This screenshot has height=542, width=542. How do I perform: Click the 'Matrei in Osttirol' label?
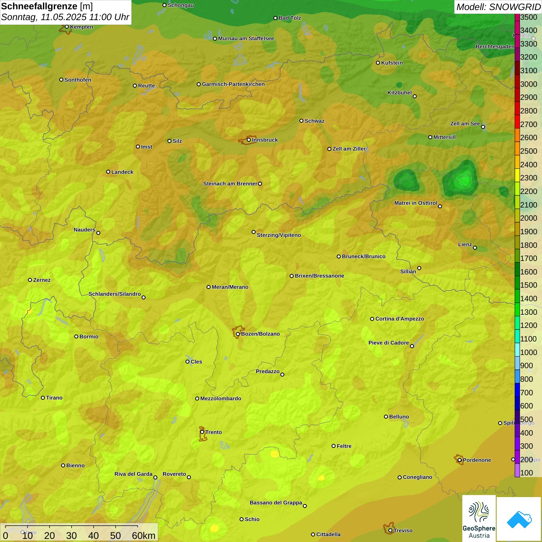click(x=416, y=203)
